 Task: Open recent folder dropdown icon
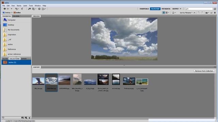coord(207,13)
